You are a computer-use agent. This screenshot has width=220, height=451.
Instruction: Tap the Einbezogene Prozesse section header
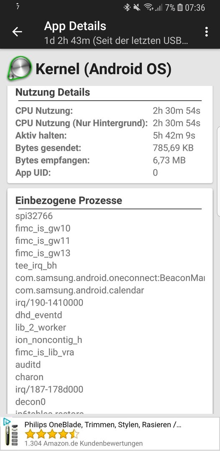pos(69,200)
